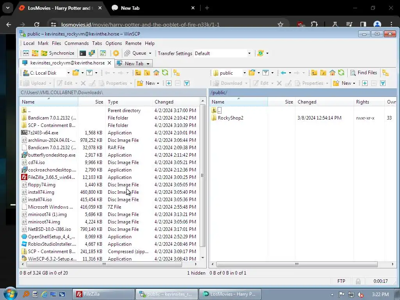The width and height of the screenshot is (400, 300).
Task: Click the Find Files button
Action: pos(364,73)
